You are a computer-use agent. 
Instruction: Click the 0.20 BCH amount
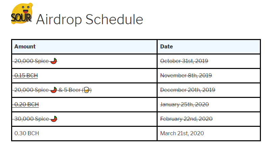(x=26, y=105)
